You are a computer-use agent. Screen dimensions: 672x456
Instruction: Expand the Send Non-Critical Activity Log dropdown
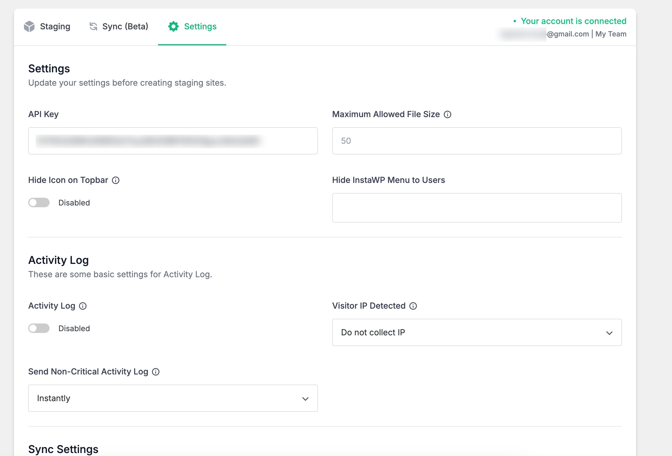coord(173,398)
